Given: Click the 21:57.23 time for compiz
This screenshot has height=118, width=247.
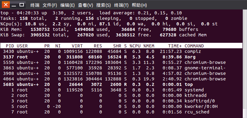Looking at the screenshot, I should (x=171, y=51).
